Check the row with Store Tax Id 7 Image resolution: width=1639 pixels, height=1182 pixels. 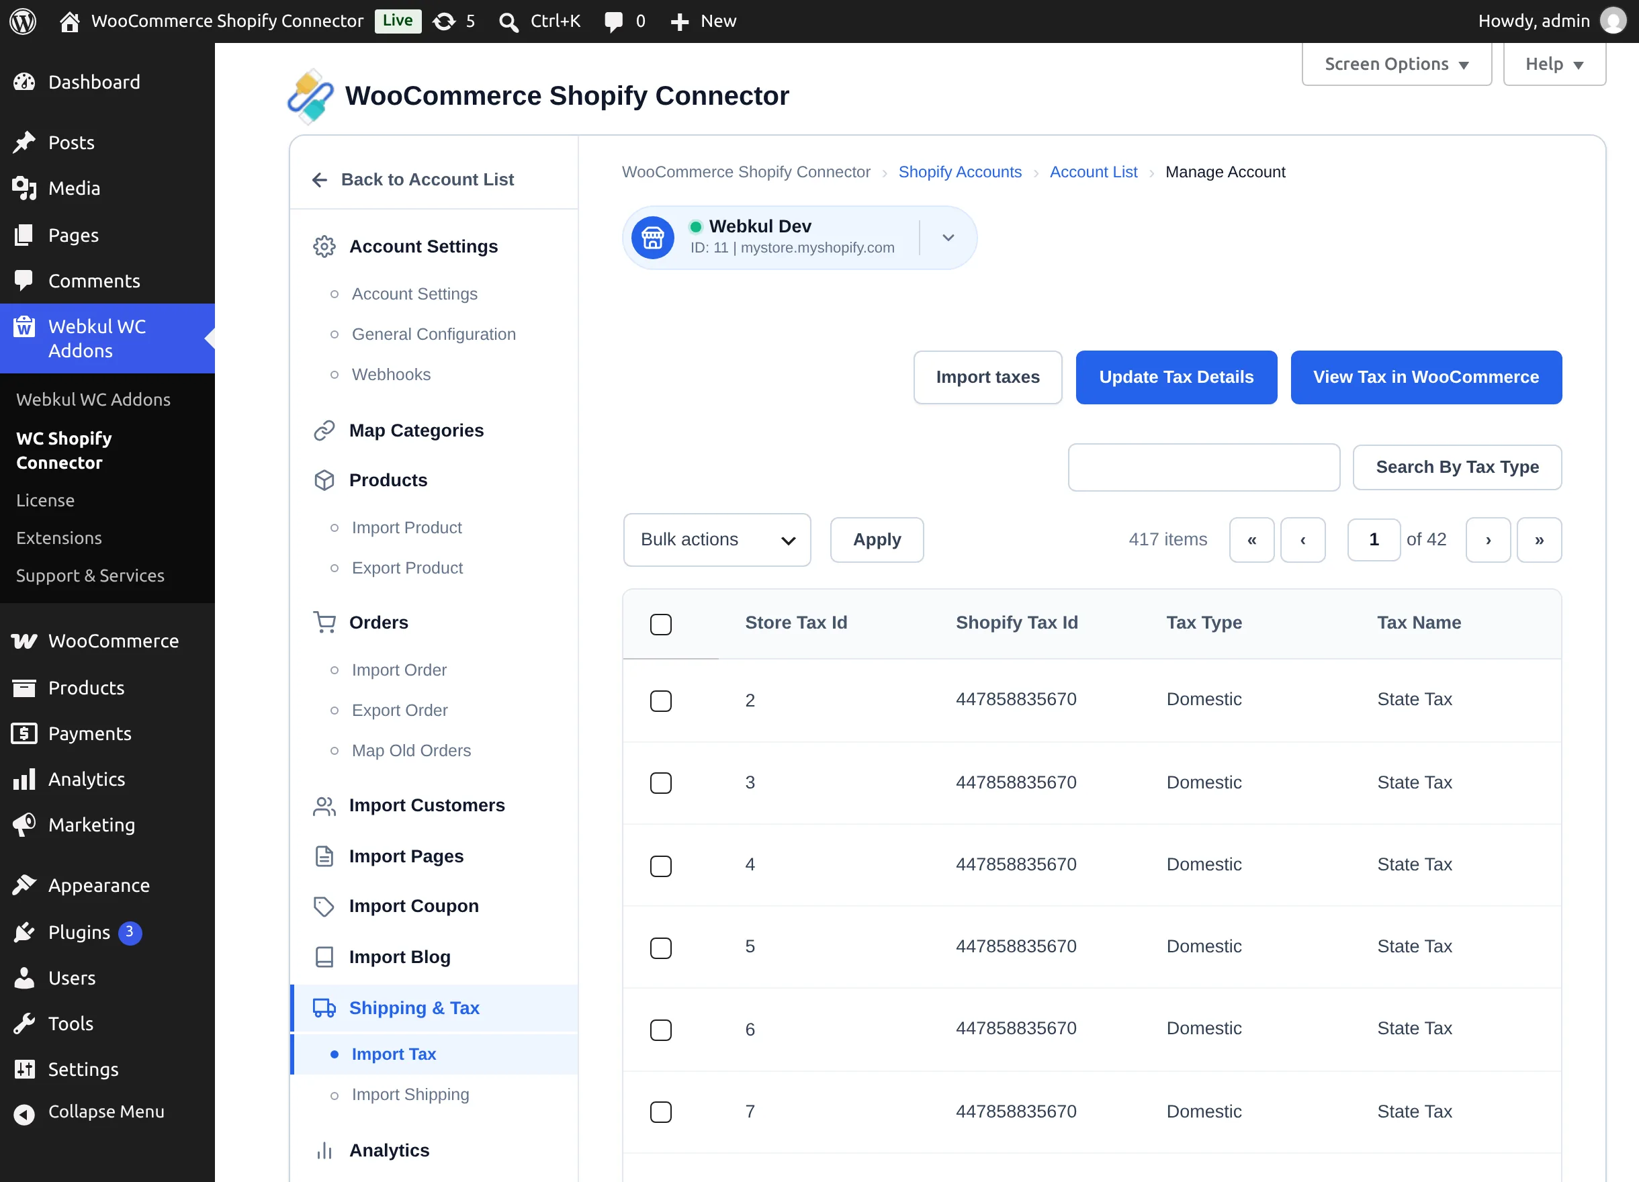[x=660, y=1112]
